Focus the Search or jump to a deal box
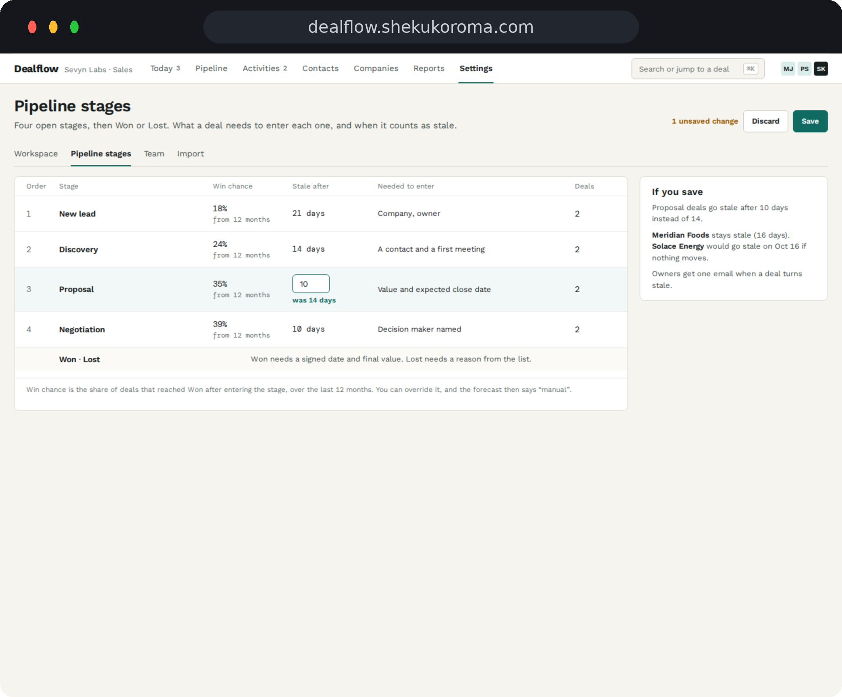 (x=698, y=69)
